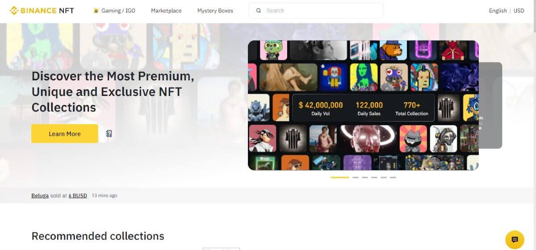The width and height of the screenshot is (536, 250).
Task: Click the Binance NFT logo
Action: [42, 11]
